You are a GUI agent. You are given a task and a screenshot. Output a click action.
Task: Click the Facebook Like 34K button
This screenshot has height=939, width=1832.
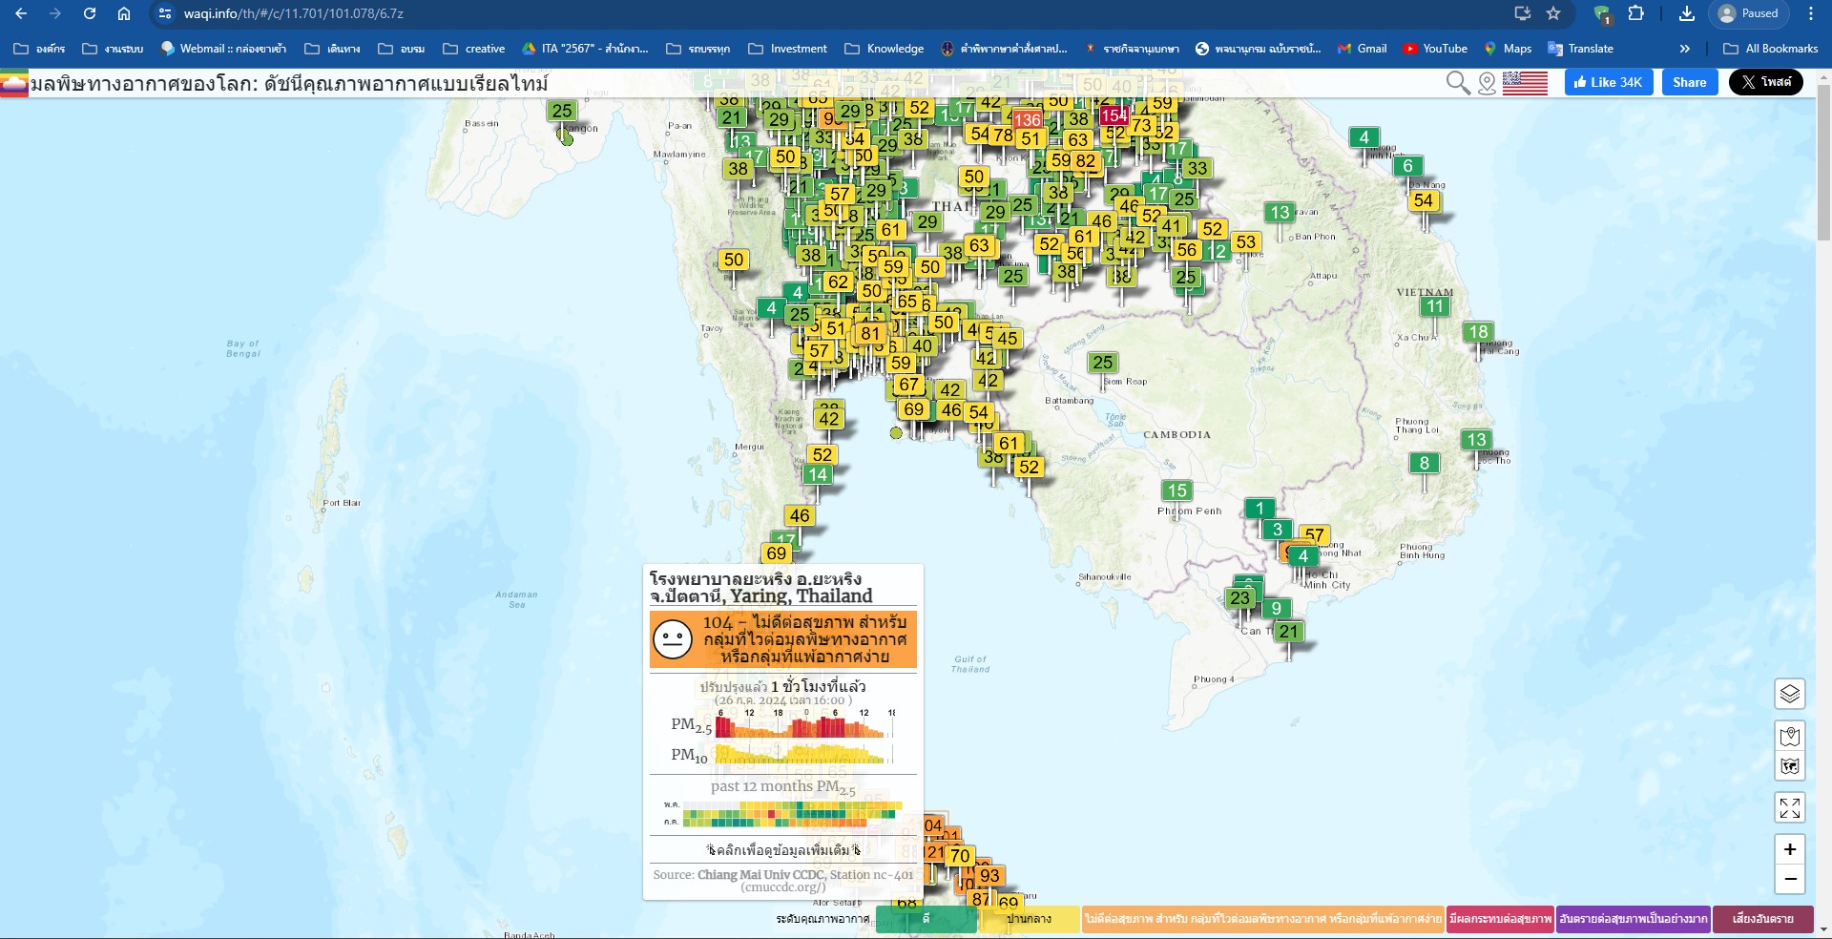(1608, 82)
